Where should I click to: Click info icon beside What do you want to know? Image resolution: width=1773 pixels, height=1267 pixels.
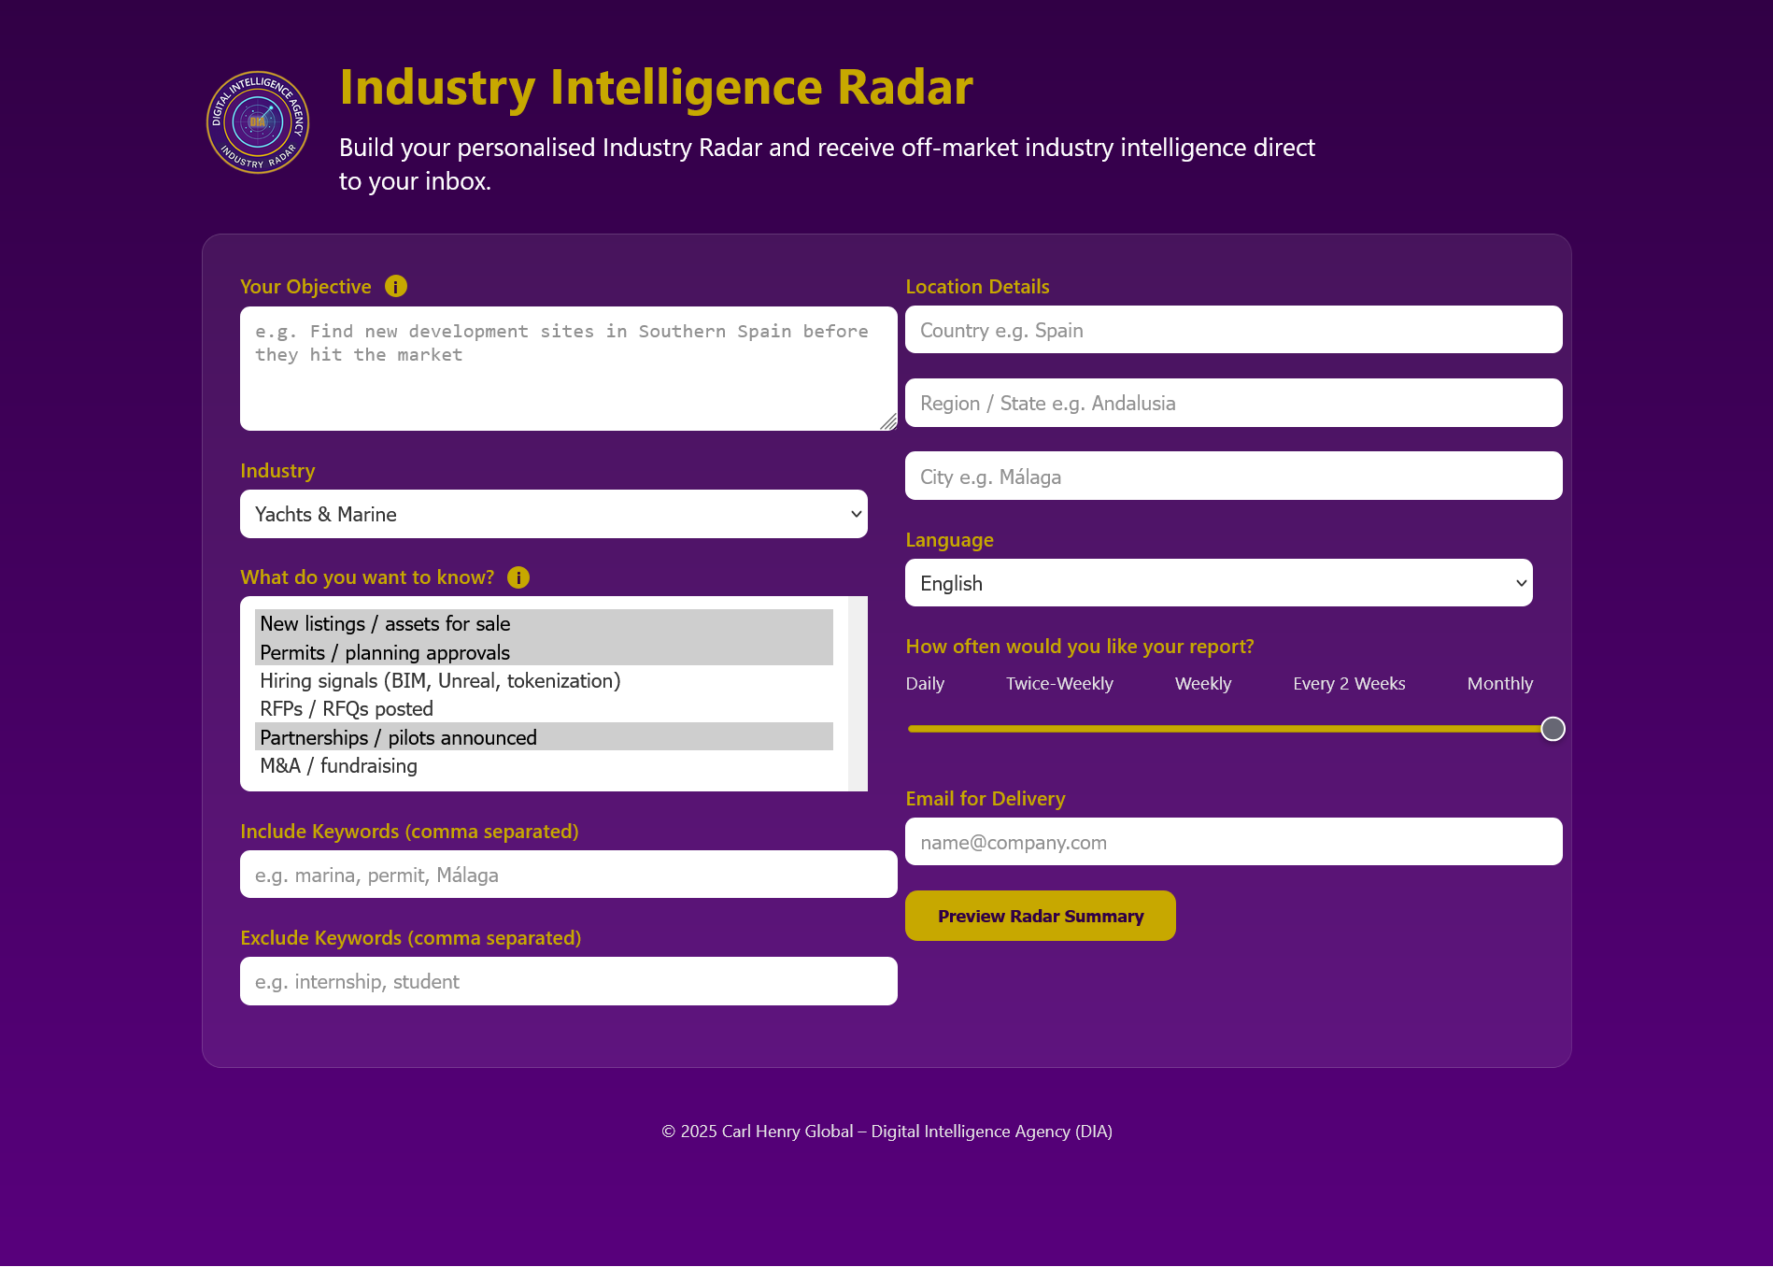518,577
